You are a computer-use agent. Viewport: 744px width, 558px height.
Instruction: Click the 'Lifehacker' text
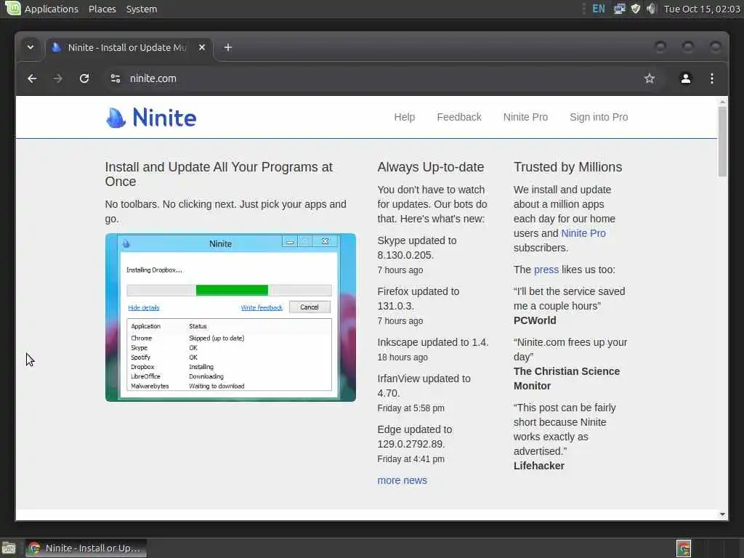(539, 466)
